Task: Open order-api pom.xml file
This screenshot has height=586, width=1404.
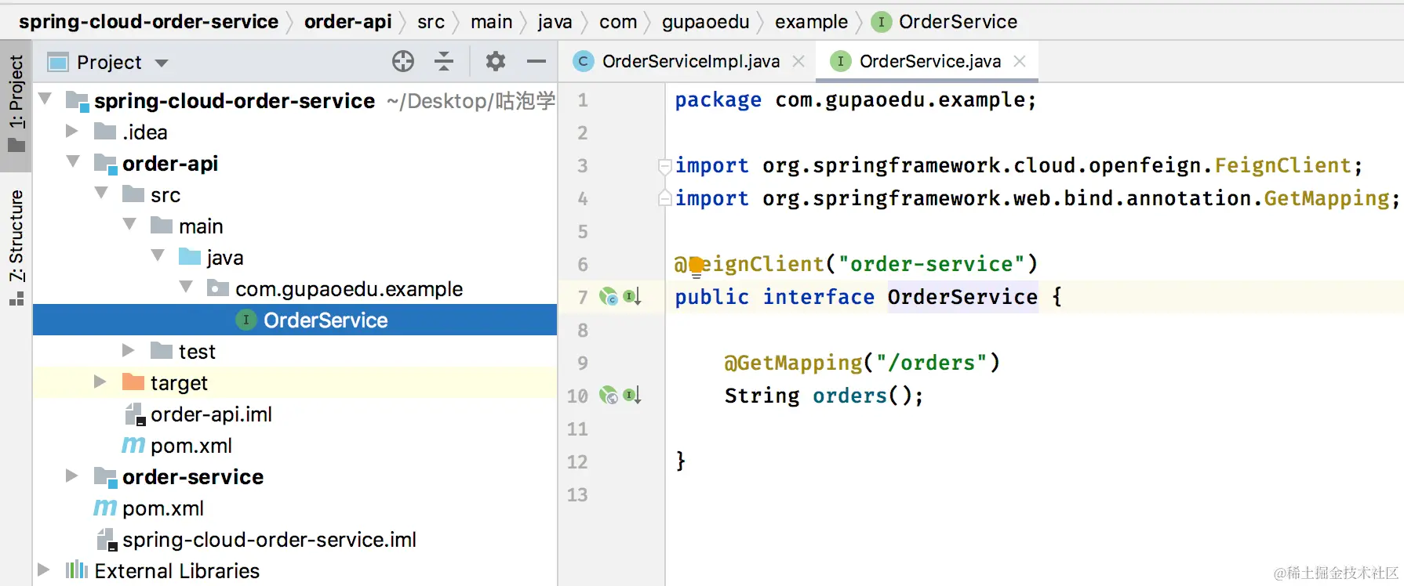Action: tap(191, 446)
